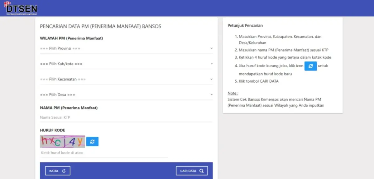
Task: Open the Pilih Kab/kota dropdown
Action: 125,64
